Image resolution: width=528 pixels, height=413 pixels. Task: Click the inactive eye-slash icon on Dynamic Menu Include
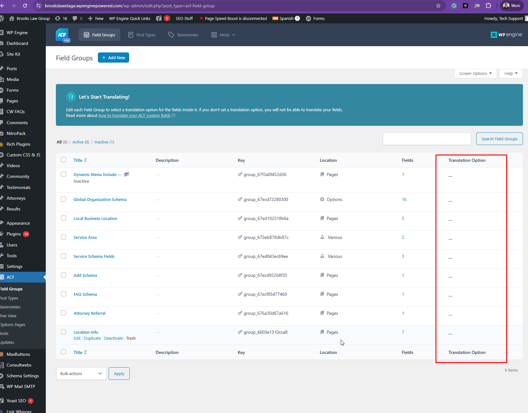pyautogui.click(x=126, y=174)
